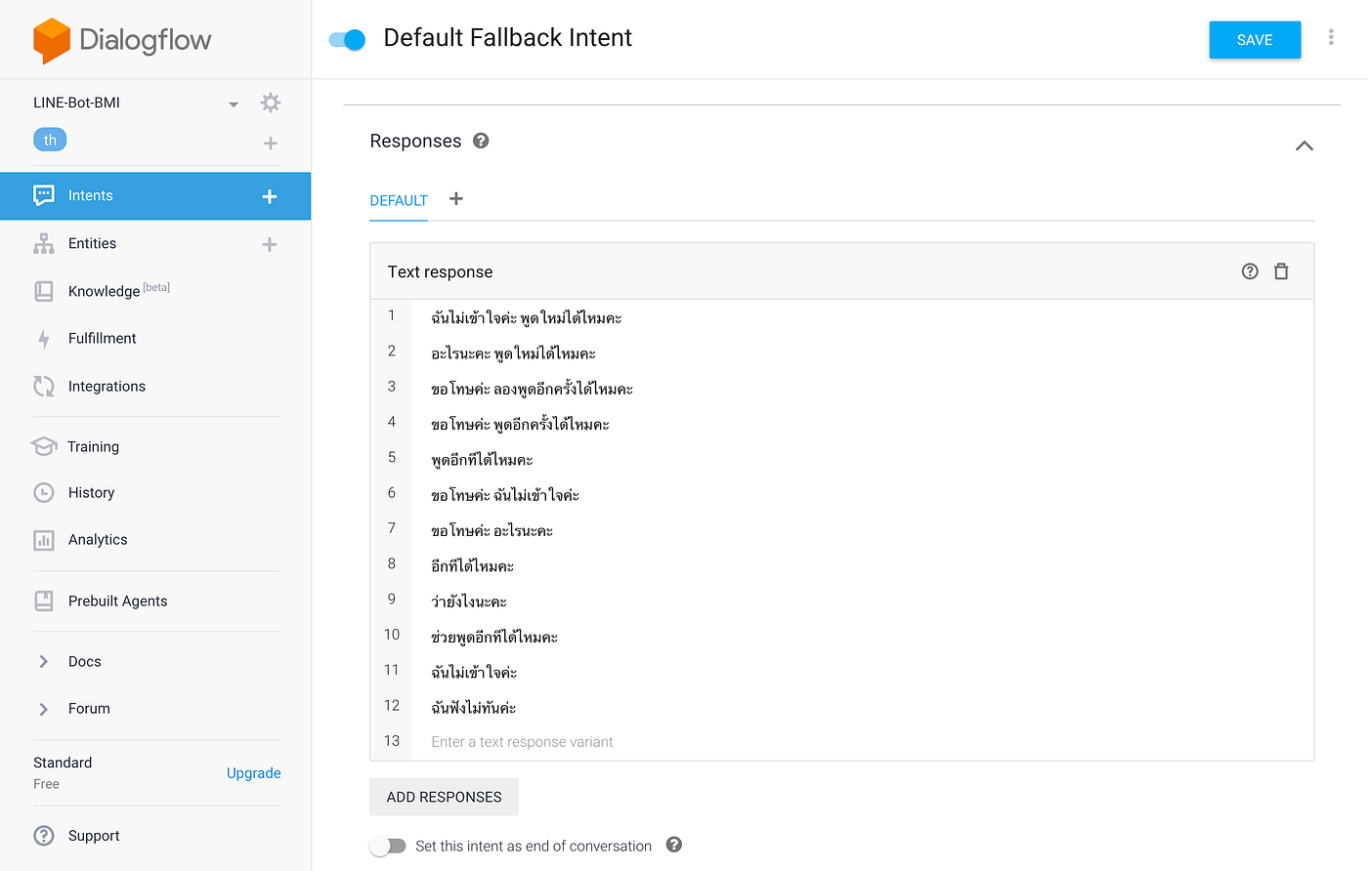Click the Upgrade link
This screenshot has width=1368, height=871.
click(x=253, y=772)
